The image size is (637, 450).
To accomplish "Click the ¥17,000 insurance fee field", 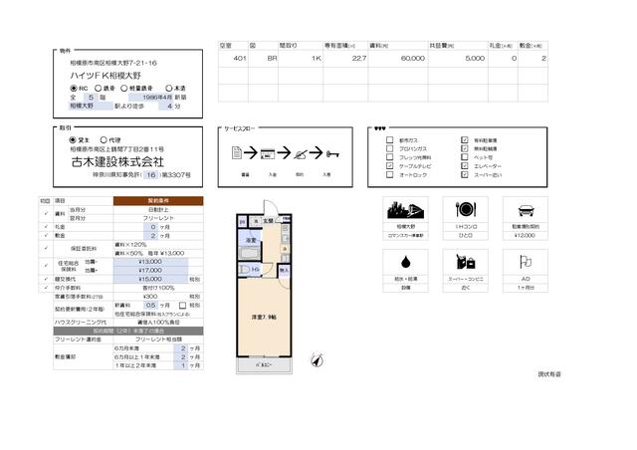I will (150, 271).
